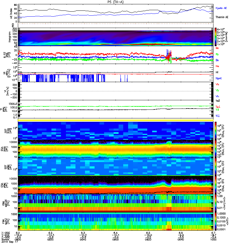Select the Kyoto AE legend label
The image size is (231, 246).
pyautogui.click(x=221, y=8)
